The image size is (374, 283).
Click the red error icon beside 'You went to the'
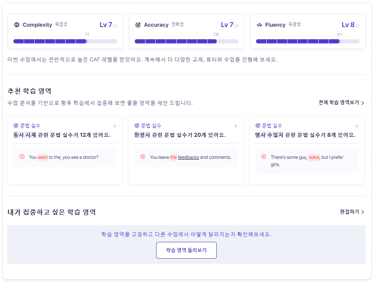pos(22,157)
